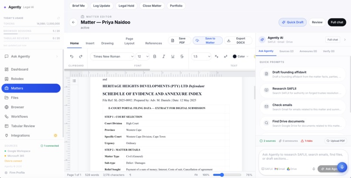Toggle strikethrough formatting
This screenshot has width=351, height=178.
182,56
